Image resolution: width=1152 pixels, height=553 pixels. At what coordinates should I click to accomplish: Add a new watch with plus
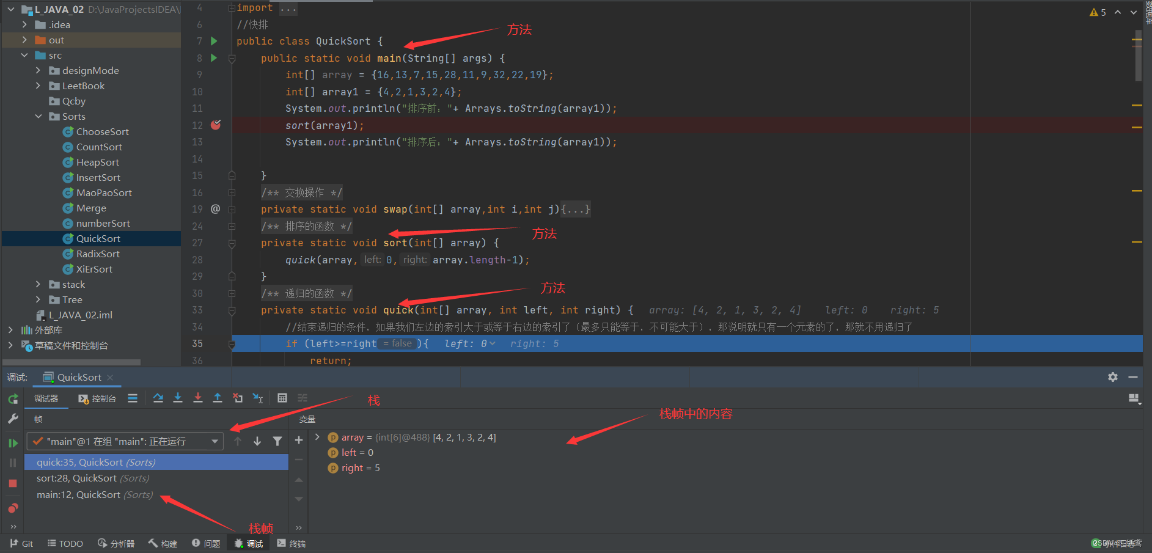point(299,440)
